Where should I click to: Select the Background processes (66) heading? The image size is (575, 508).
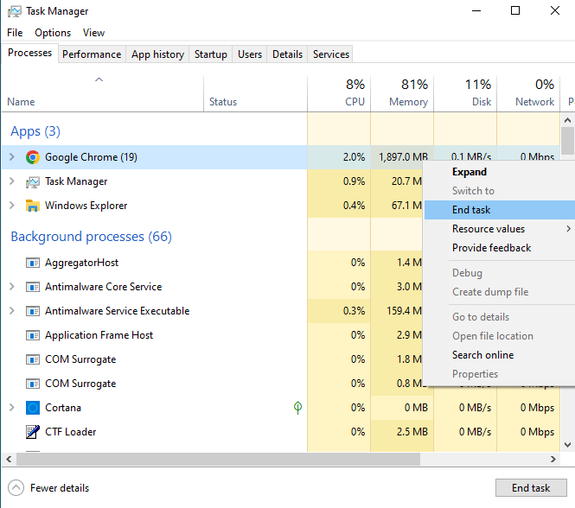point(92,237)
